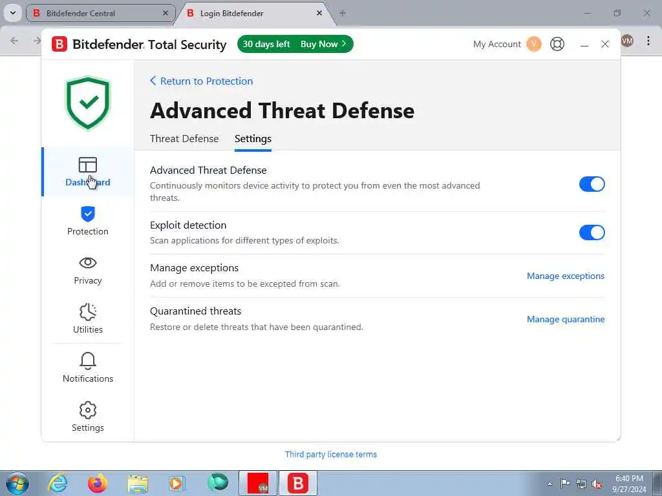Click the Manage exceptions link

(x=565, y=276)
